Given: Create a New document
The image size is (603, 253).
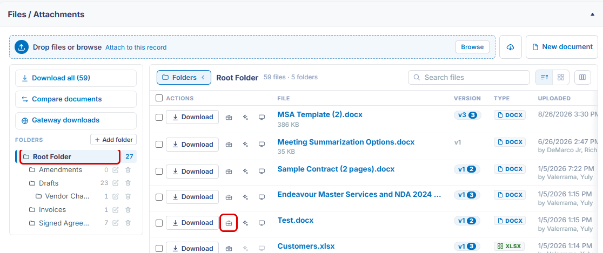Looking at the screenshot, I should (562, 47).
